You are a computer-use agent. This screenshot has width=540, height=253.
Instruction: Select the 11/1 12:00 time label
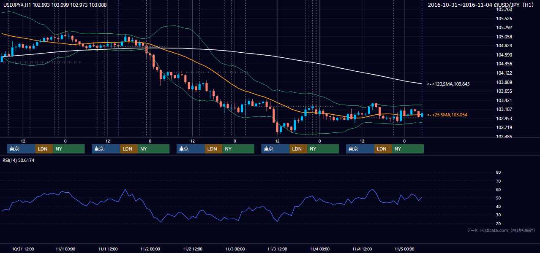[108, 249]
